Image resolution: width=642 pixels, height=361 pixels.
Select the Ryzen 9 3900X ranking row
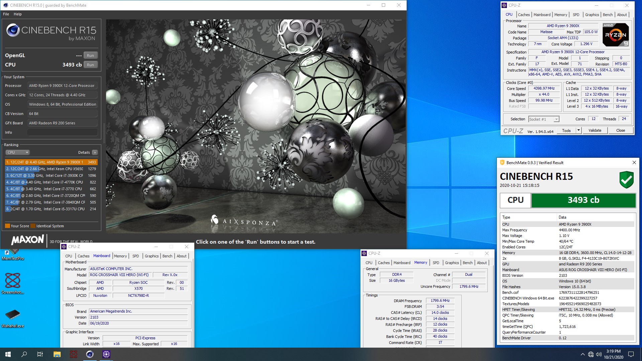tap(51, 162)
